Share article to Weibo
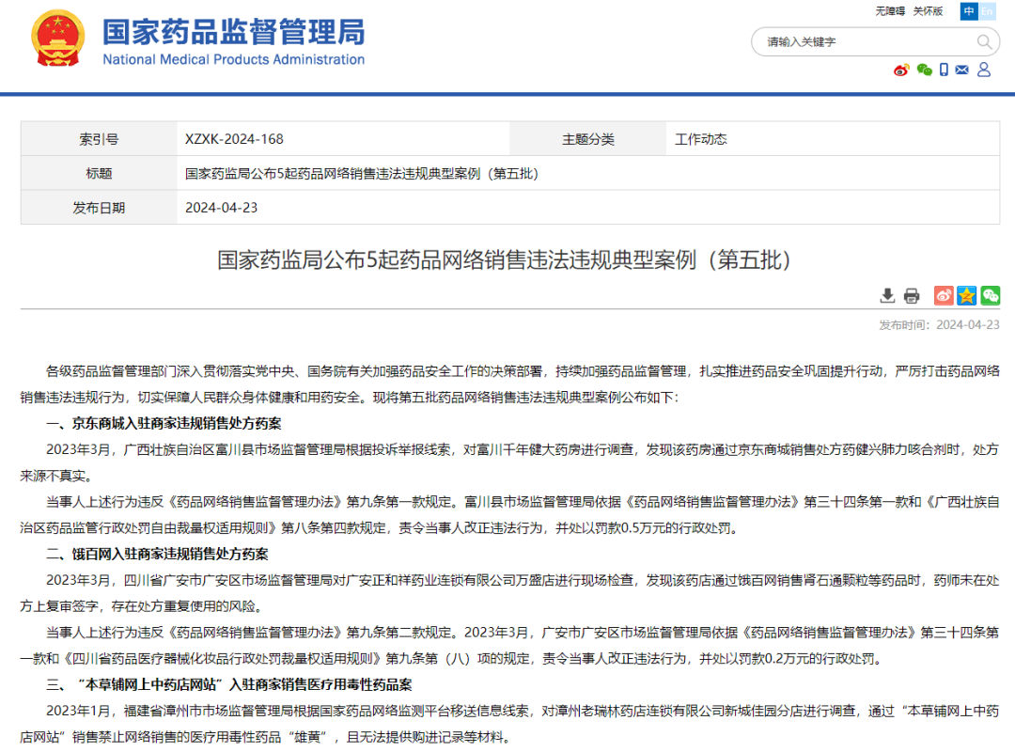This screenshot has width=1015, height=752. click(x=944, y=296)
